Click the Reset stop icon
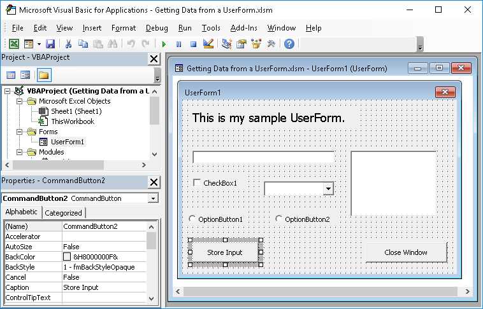 tap(194, 45)
